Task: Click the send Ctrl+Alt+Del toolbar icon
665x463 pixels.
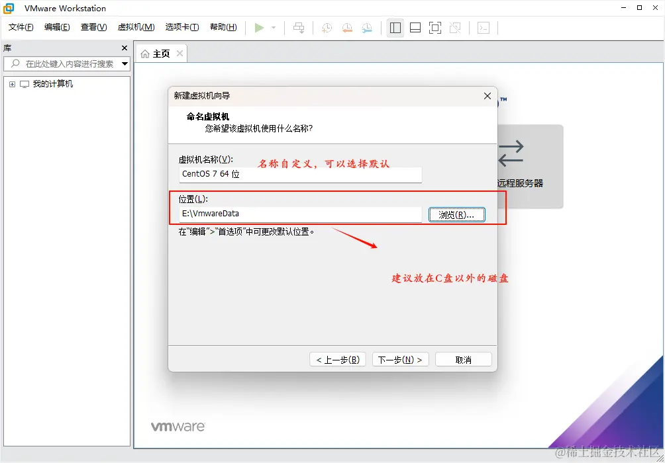Action: 299,28
